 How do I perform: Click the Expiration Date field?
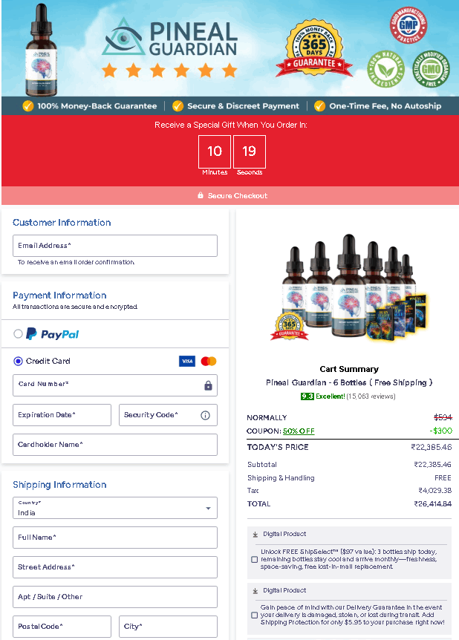[x=62, y=415]
